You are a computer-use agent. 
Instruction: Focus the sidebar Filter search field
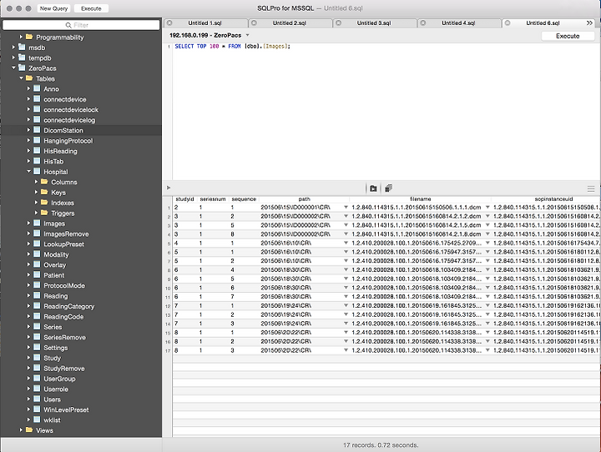(x=81, y=25)
